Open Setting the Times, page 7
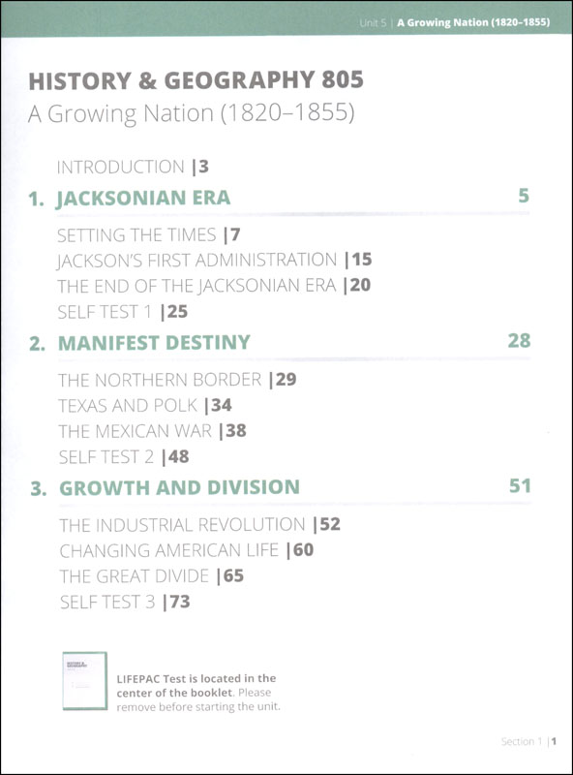The image size is (573, 775). click(149, 234)
